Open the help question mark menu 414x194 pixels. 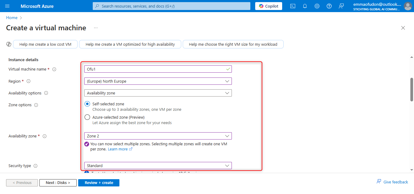(x=329, y=6)
